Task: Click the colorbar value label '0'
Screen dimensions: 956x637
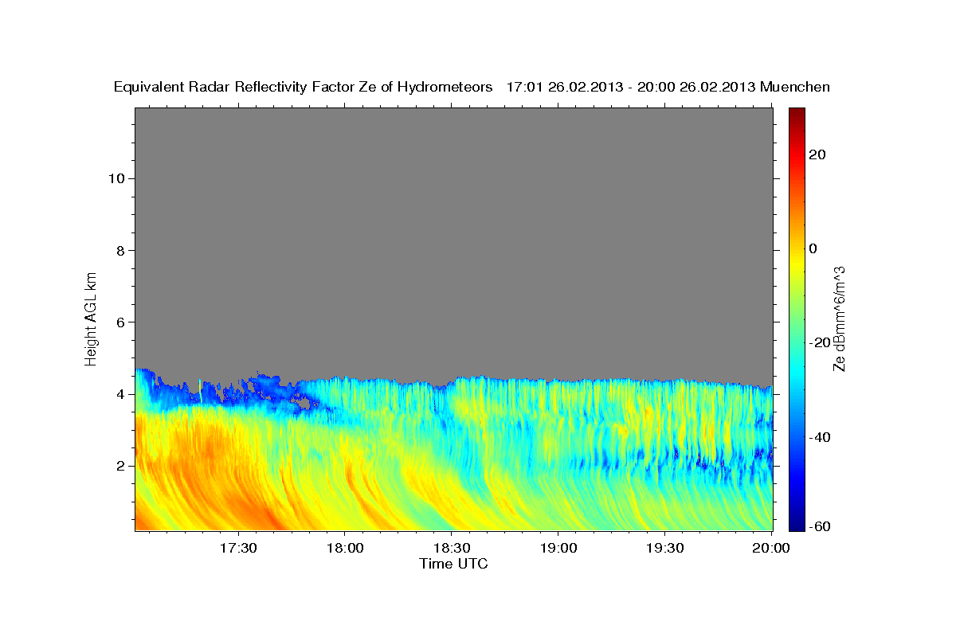Action: pos(814,248)
